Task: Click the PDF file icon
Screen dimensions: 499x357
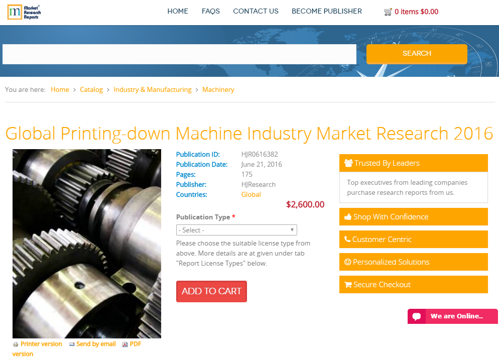Action: click(x=125, y=344)
